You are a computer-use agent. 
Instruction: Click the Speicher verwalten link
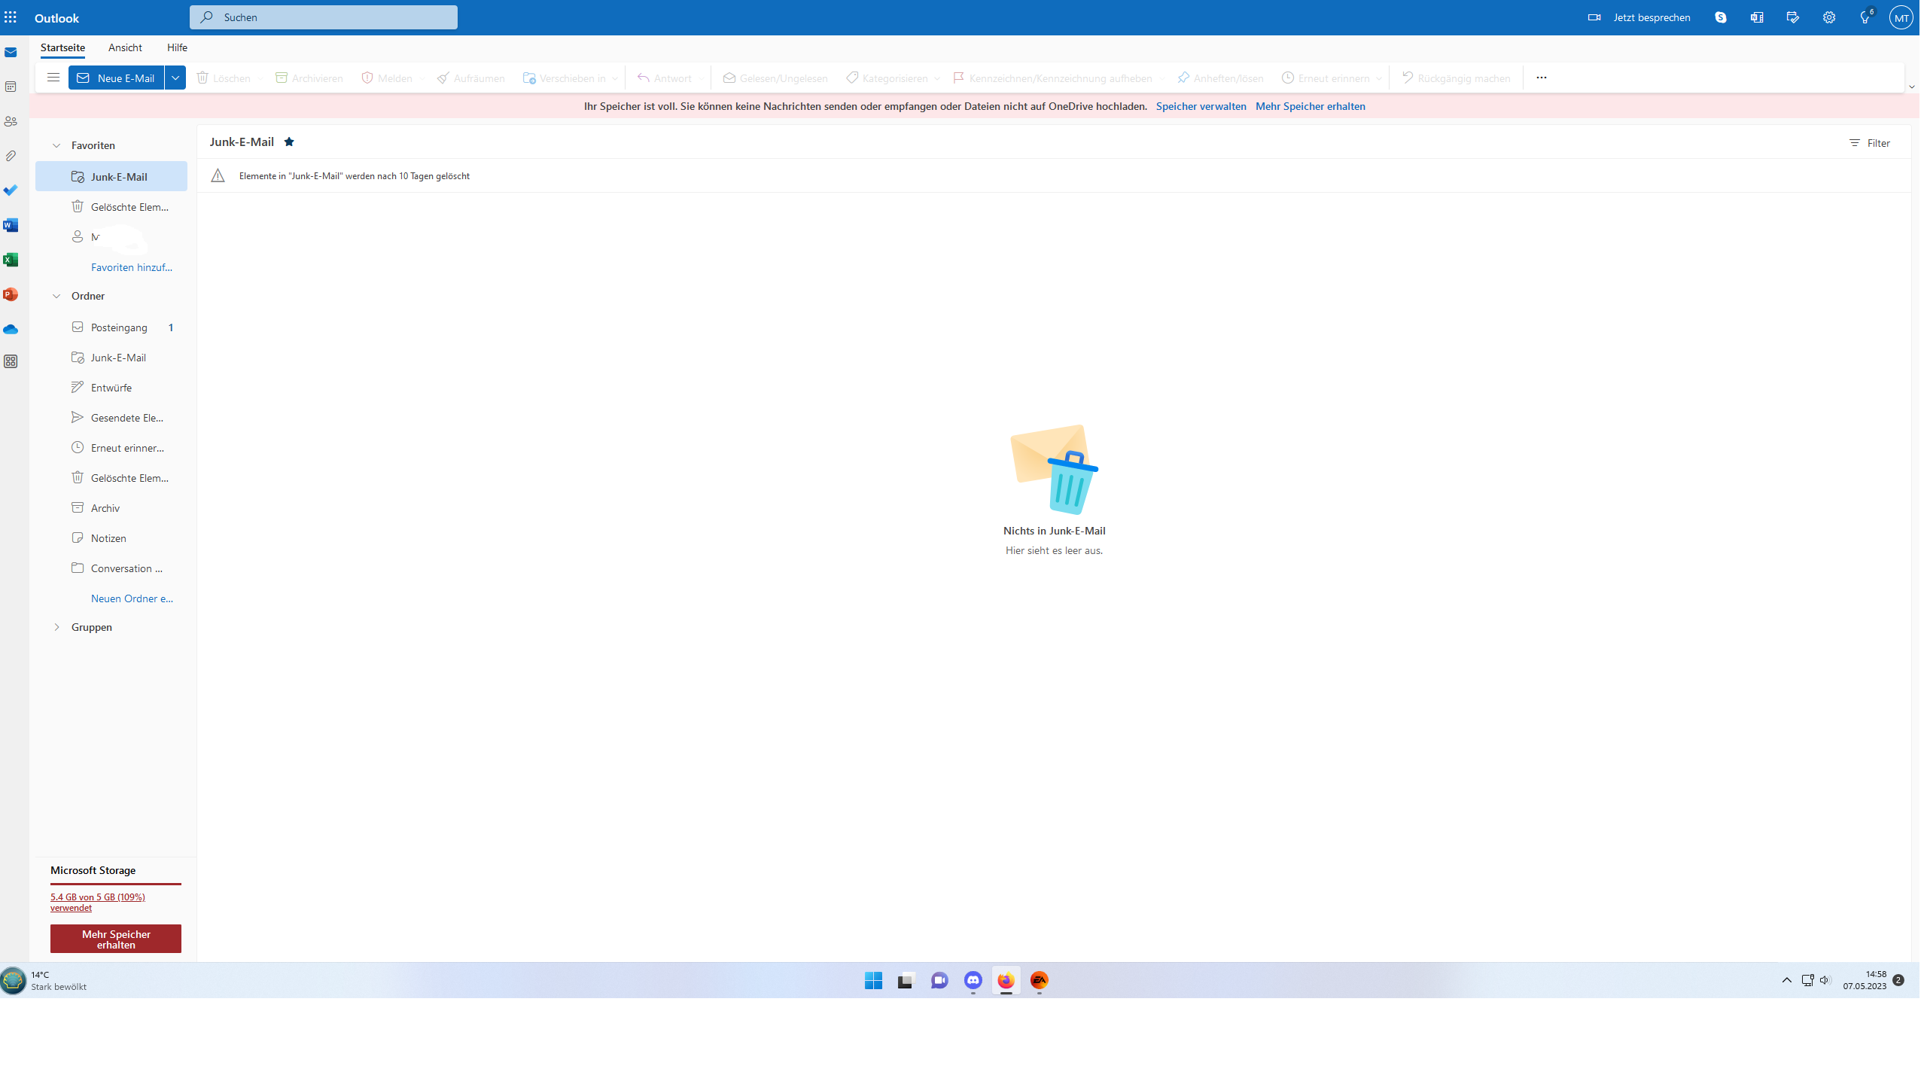[x=1201, y=106]
